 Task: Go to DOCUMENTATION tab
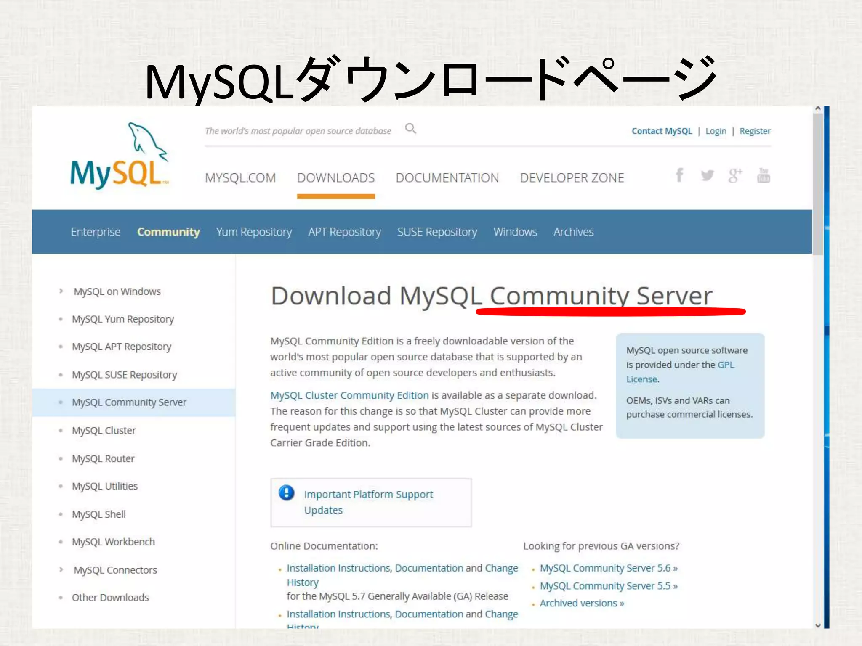pyautogui.click(x=447, y=178)
